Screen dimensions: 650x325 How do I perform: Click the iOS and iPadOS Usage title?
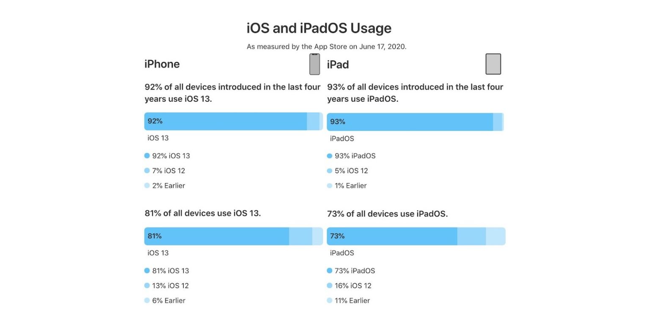click(319, 28)
